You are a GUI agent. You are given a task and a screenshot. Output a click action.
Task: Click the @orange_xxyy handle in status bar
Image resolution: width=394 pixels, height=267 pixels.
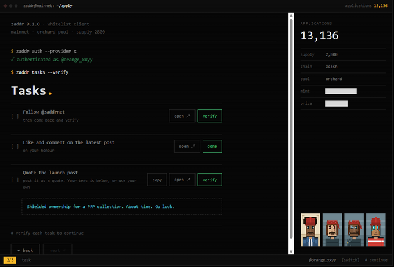click(323, 260)
